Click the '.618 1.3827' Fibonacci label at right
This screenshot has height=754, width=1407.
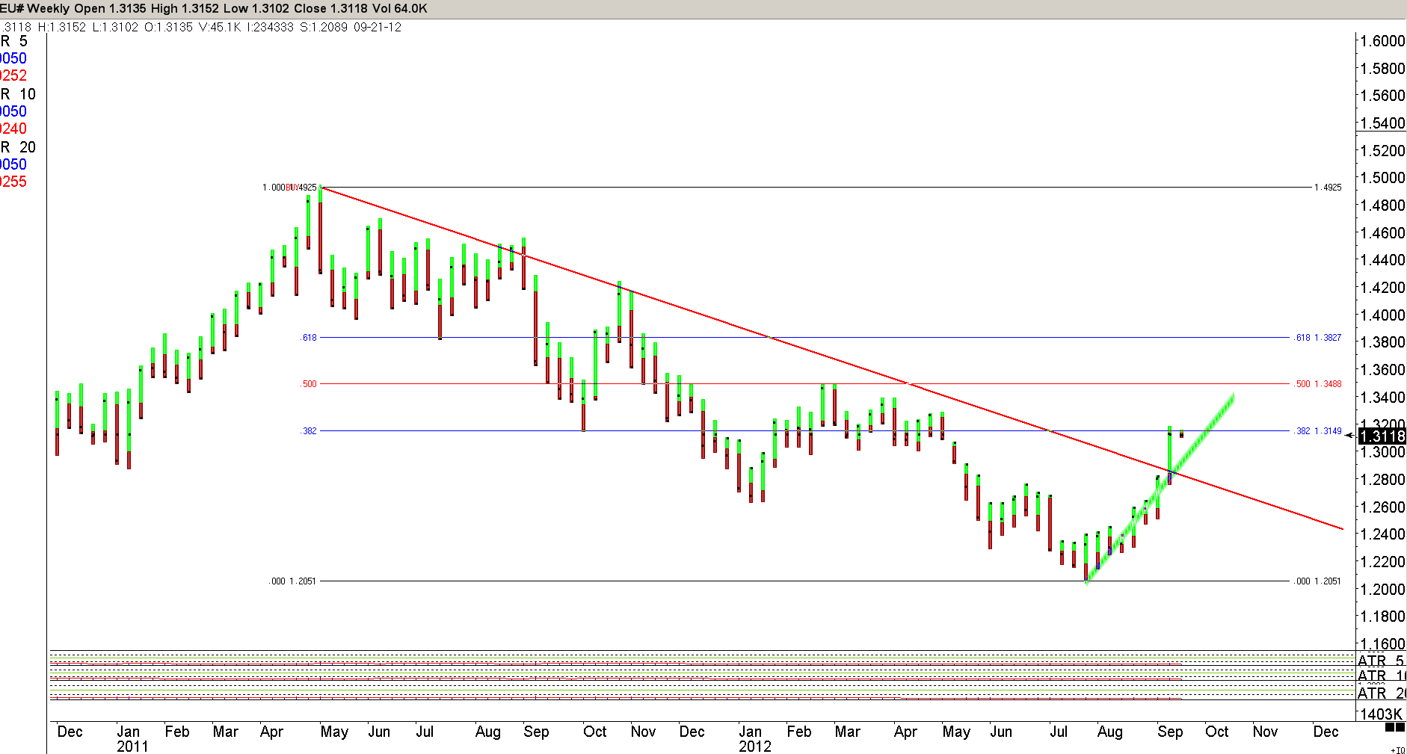click(1319, 338)
